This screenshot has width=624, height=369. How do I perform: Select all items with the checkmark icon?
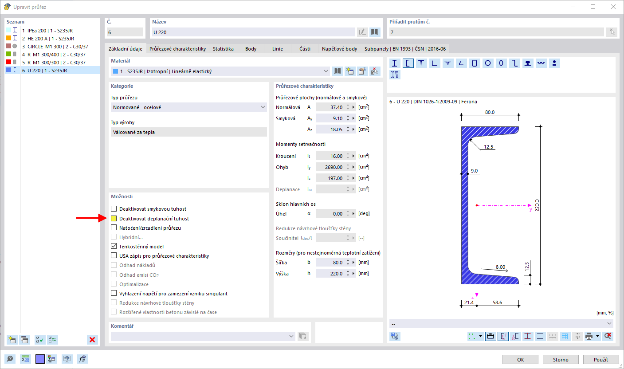coord(40,340)
